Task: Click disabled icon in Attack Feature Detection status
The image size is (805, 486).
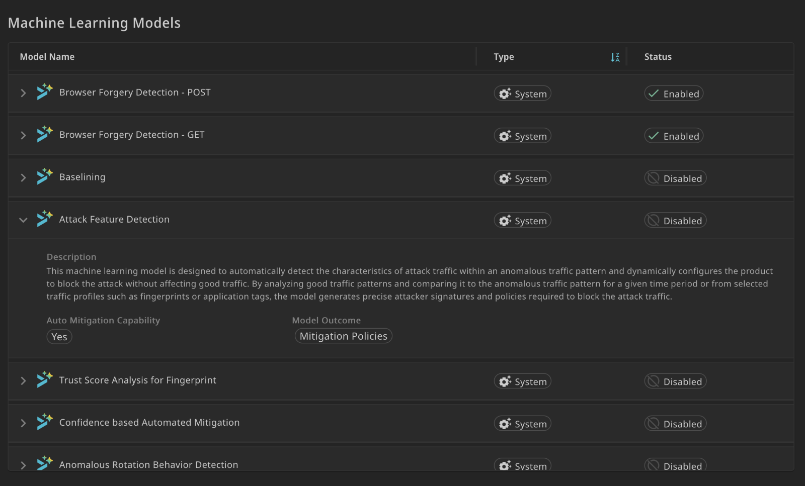Action: [653, 220]
